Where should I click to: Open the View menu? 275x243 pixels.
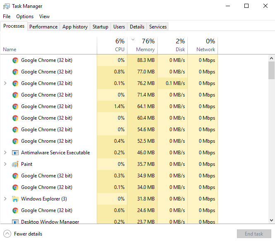coord(44,17)
